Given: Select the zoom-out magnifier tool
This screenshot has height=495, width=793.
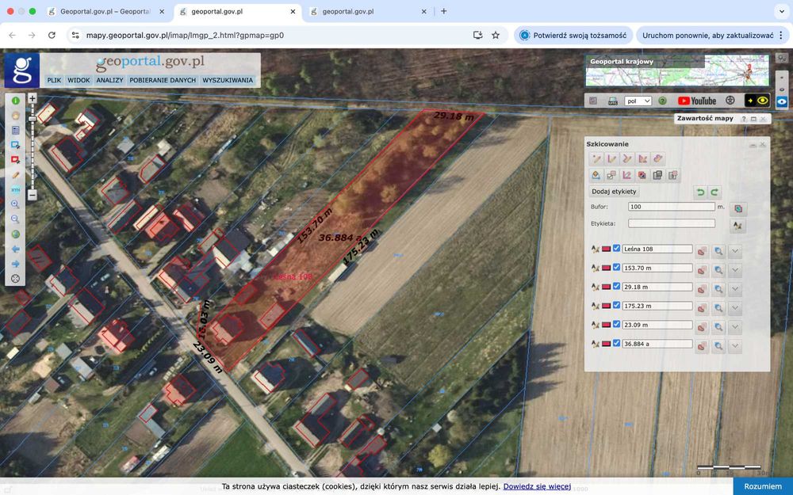Looking at the screenshot, I should (x=15, y=219).
